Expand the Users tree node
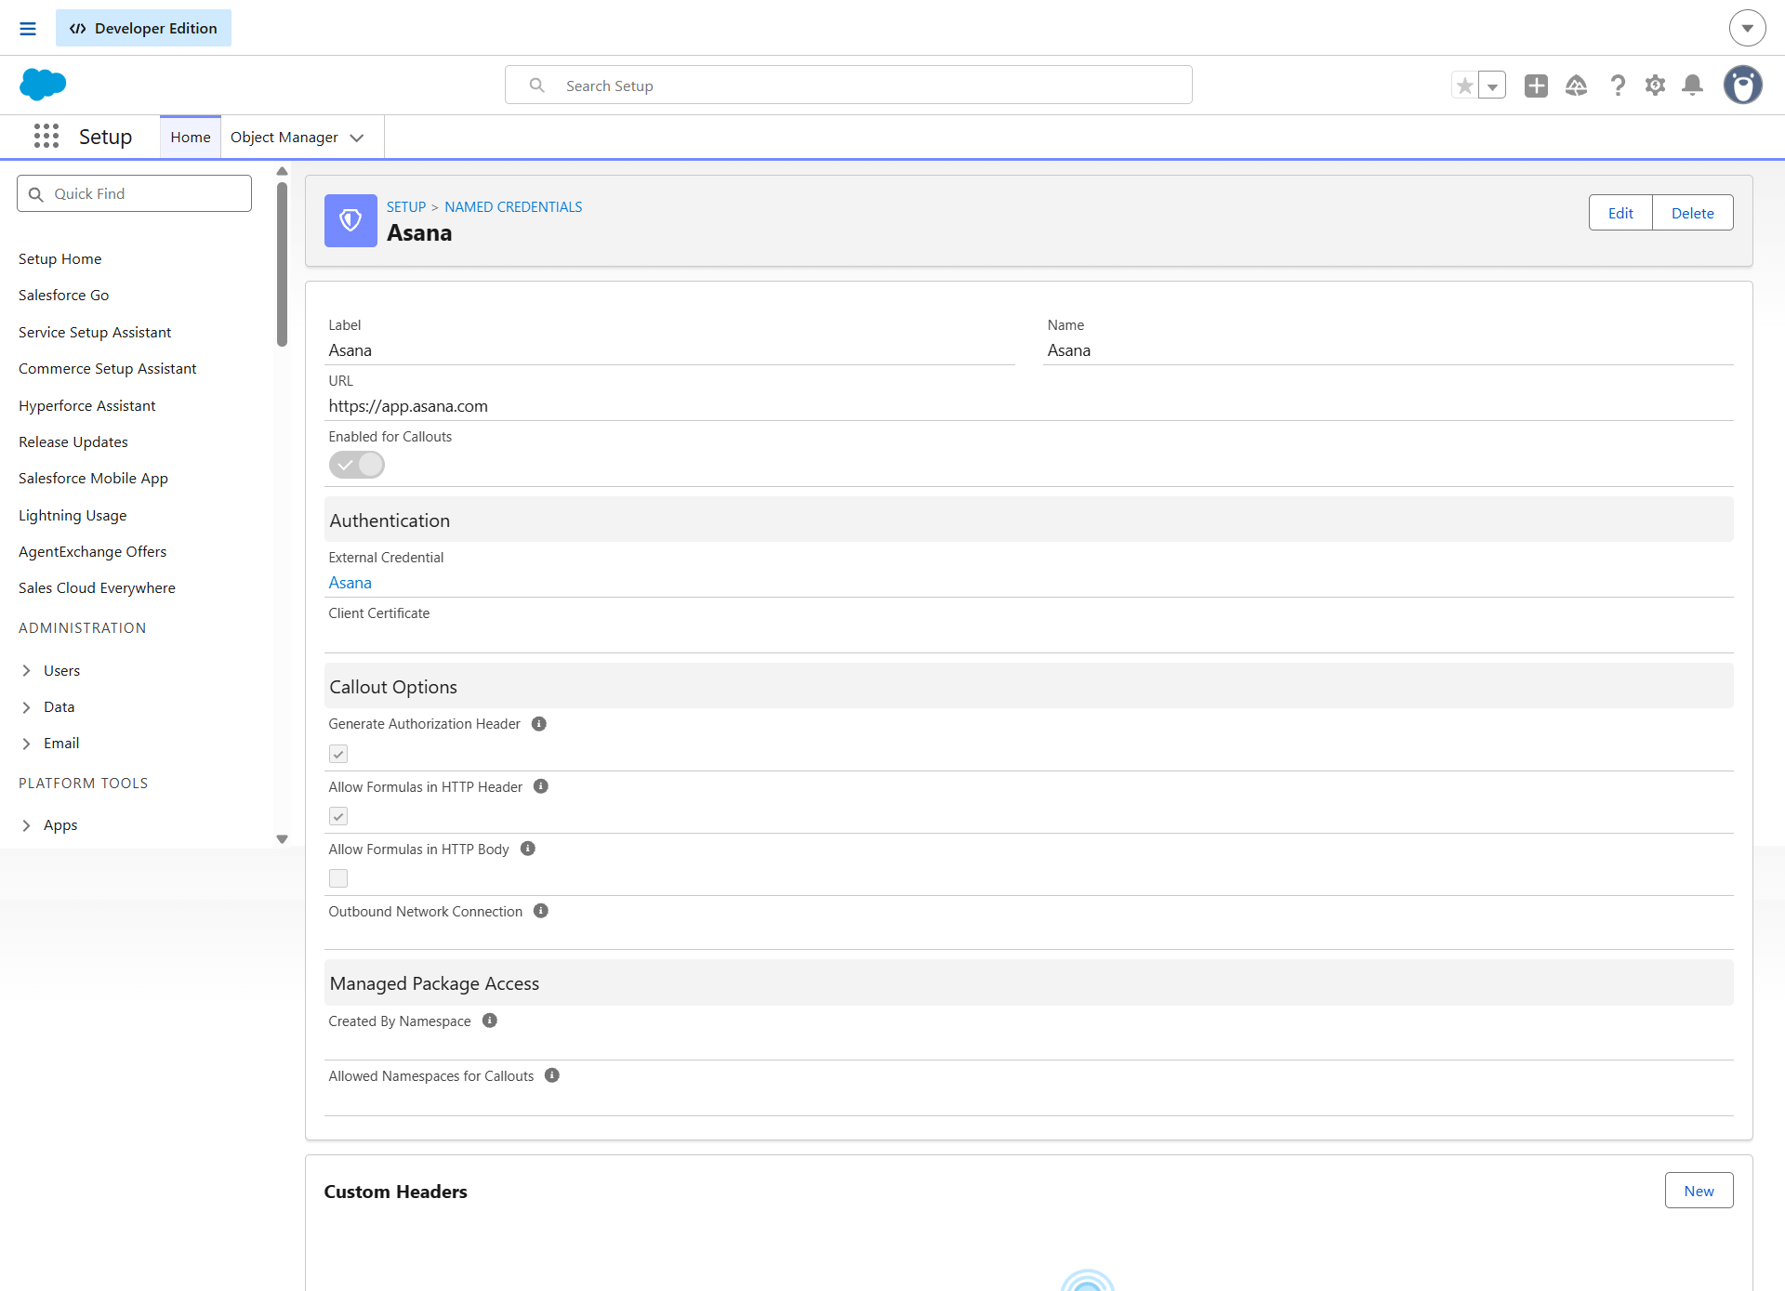Screen dimensions: 1785x1291 click(26, 670)
